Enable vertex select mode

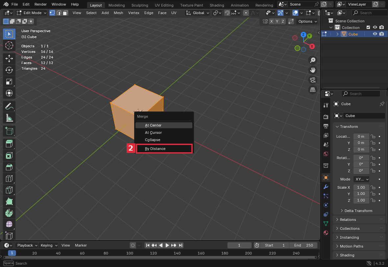[52, 13]
